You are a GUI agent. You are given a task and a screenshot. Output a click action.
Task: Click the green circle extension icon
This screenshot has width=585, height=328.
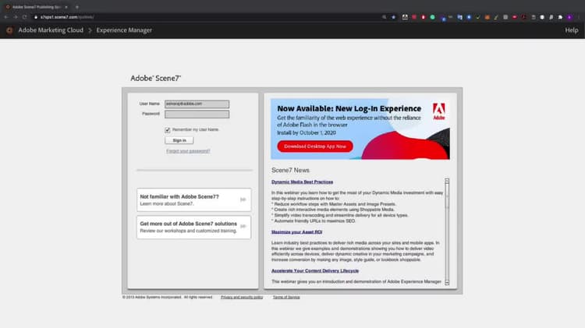(x=432, y=17)
